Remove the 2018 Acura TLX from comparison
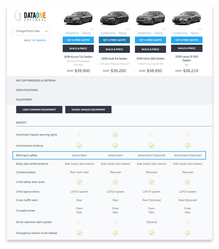Image resolution: width=219 pixels, height=249 pixels. 87,33
